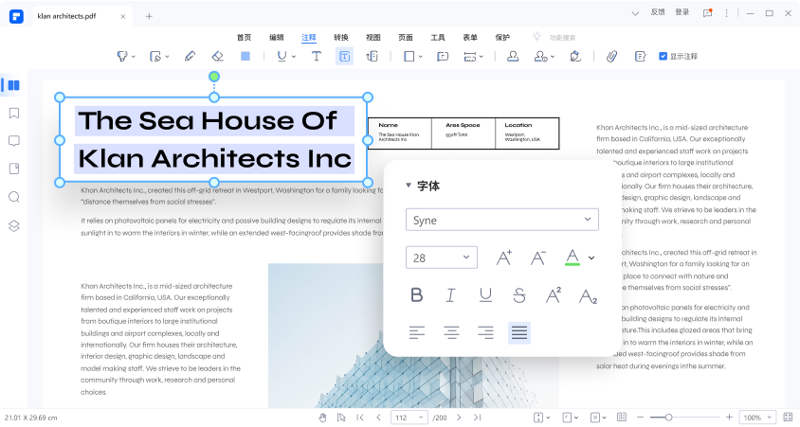Open the Syne font family dropdown

(502, 220)
